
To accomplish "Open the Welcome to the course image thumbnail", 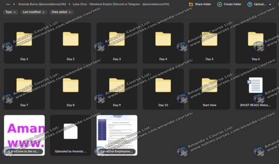I will coord(24,134).
